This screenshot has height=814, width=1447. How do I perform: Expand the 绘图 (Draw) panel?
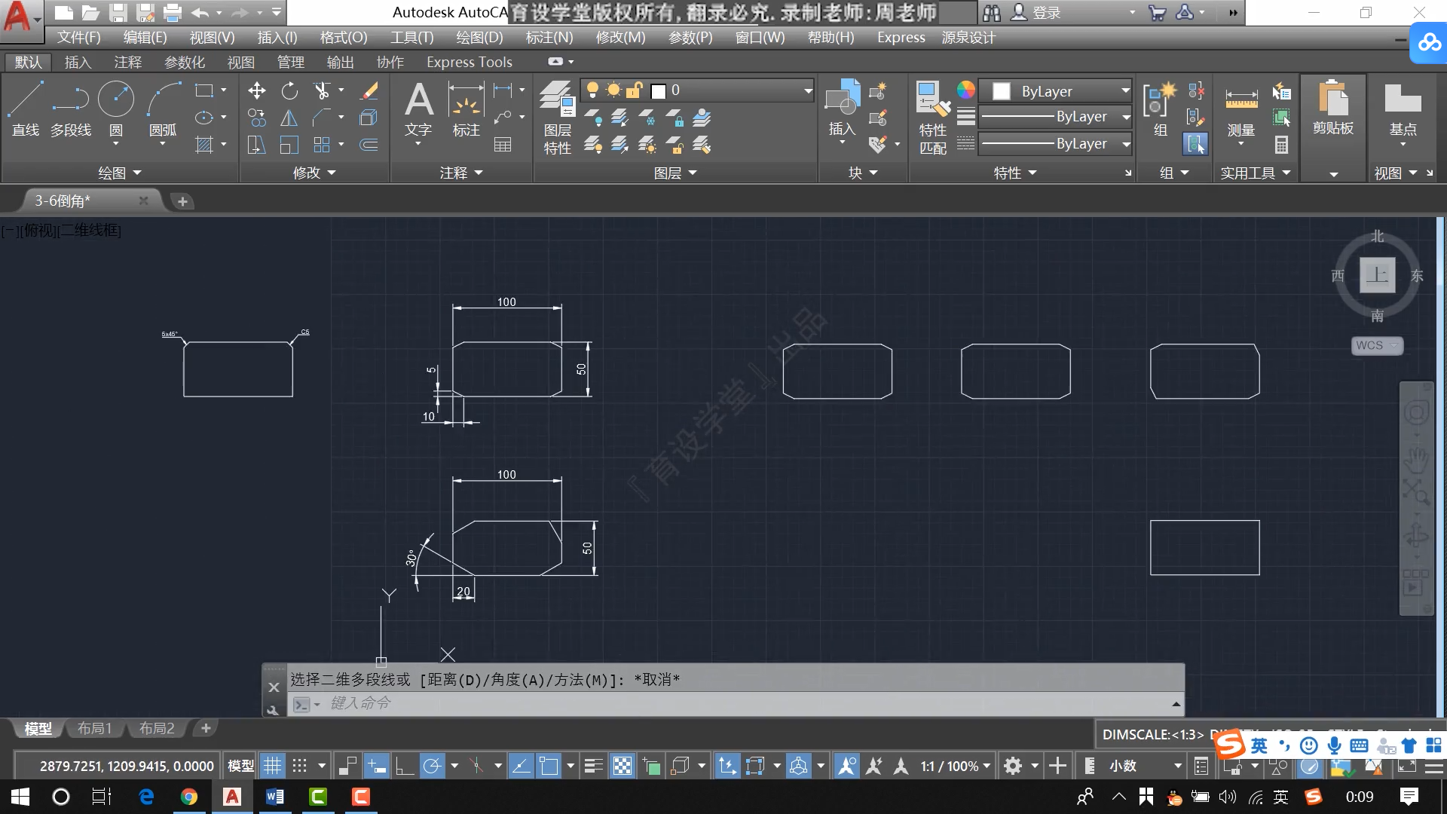pyautogui.click(x=120, y=173)
